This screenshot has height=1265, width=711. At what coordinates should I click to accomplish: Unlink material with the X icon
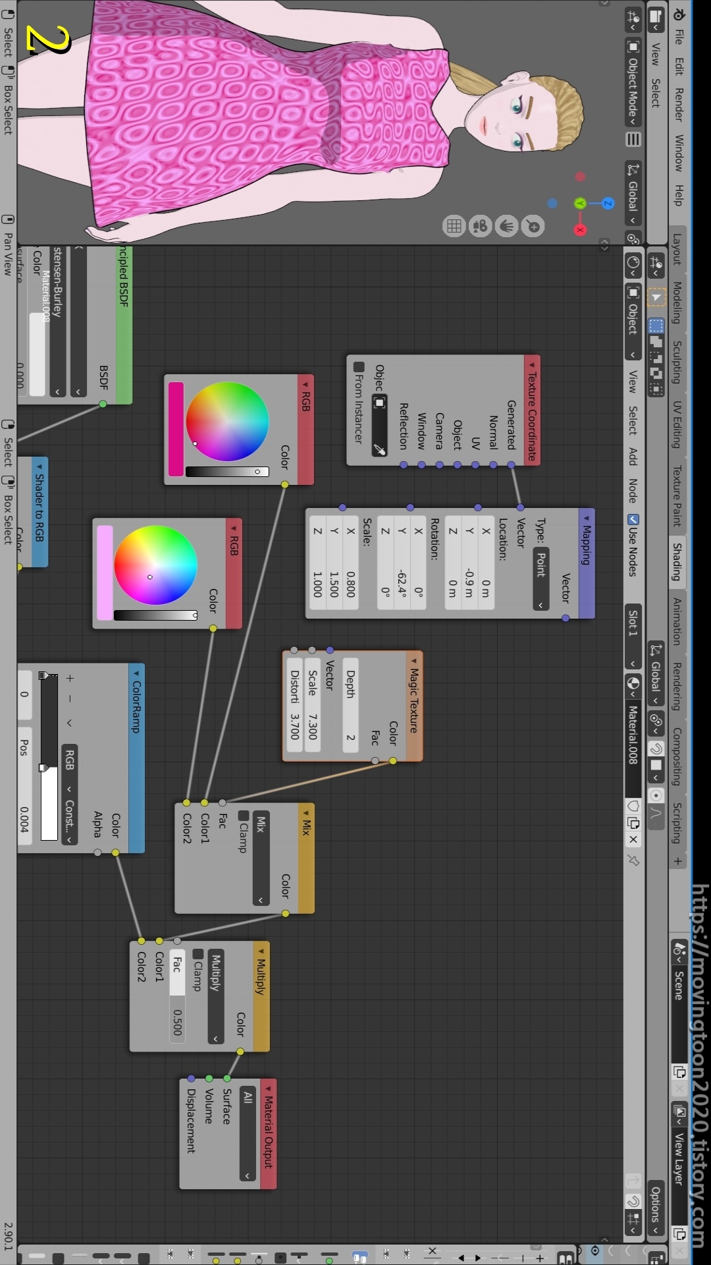(633, 839)
